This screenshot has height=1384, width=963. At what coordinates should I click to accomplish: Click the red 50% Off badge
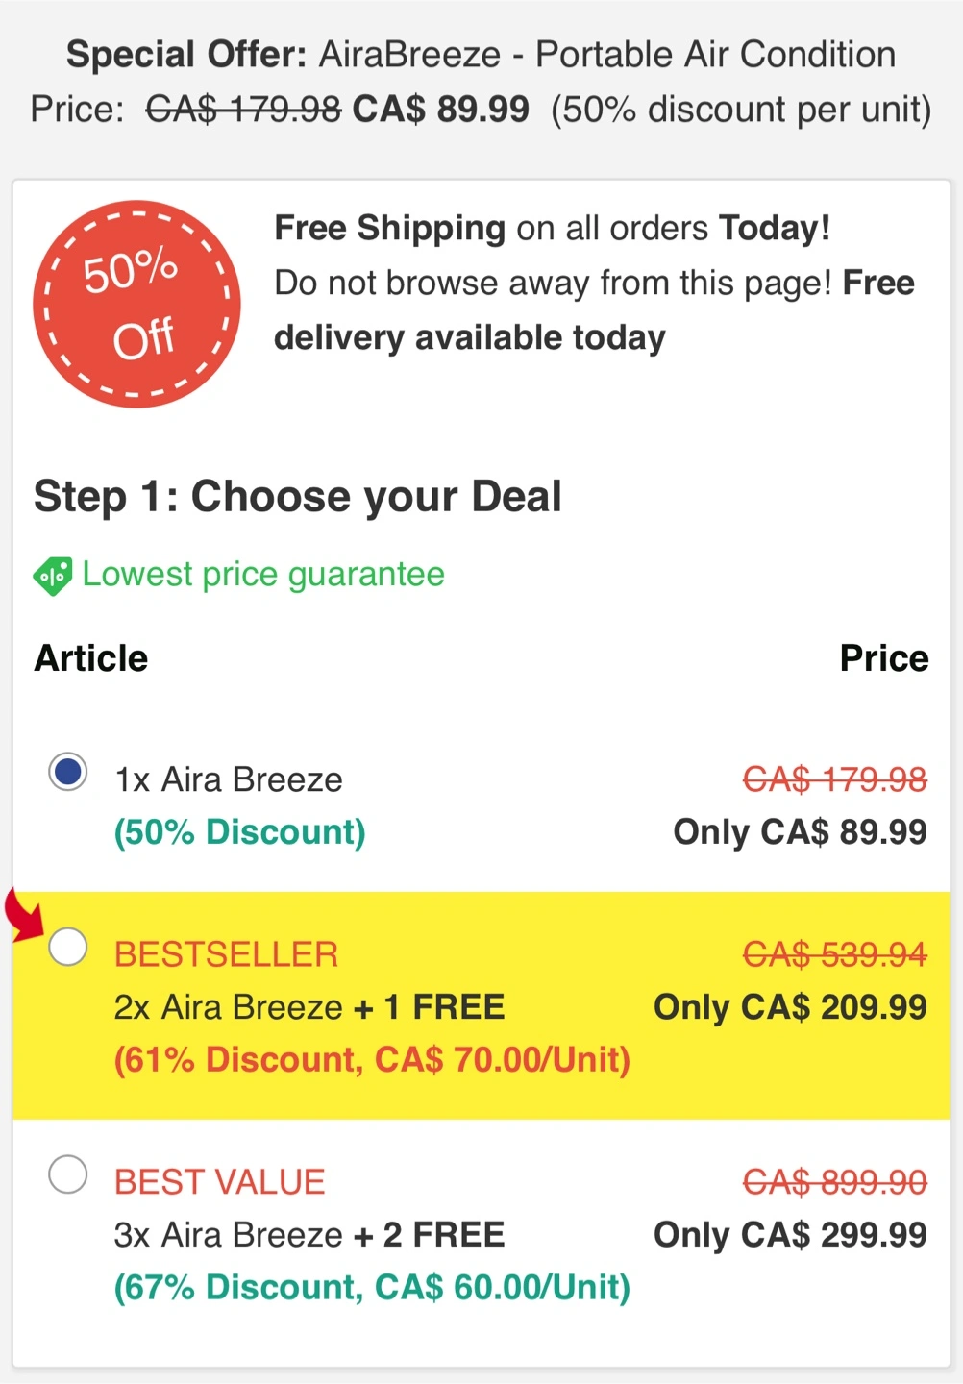click(x=136, y=305)
